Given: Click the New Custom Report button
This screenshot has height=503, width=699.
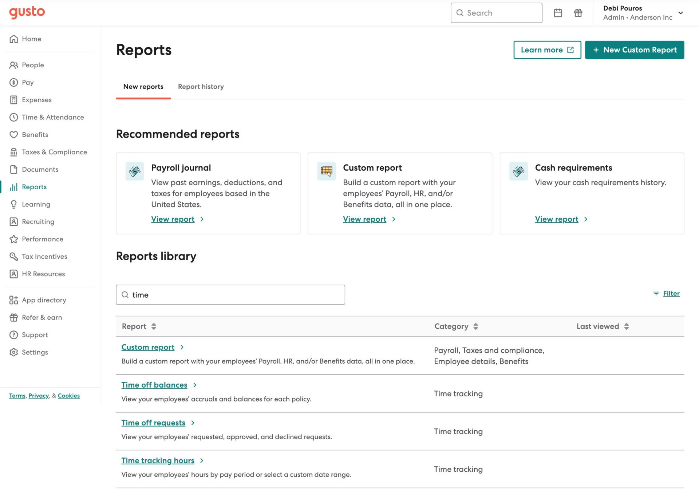Looking at the screenshot, I should point(635,50).
